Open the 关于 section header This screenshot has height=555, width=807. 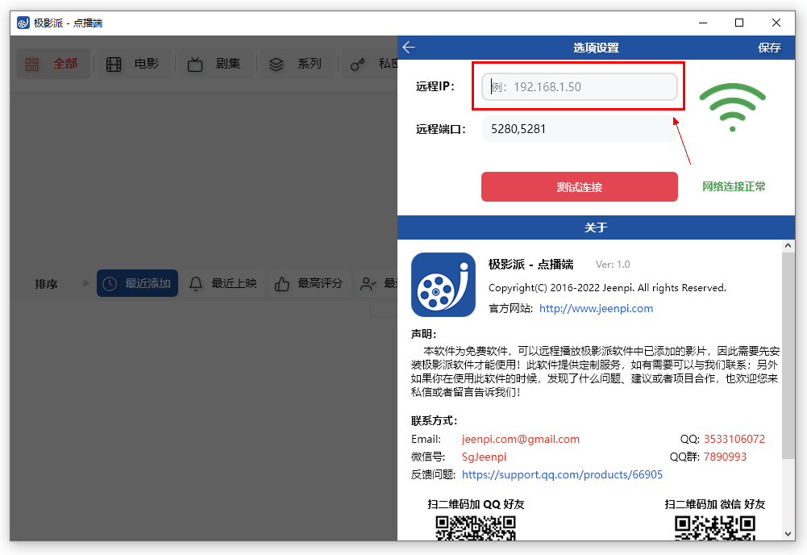(596, 227)
